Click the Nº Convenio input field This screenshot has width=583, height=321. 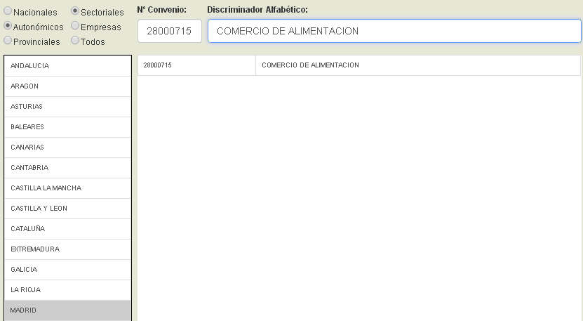(169, 31)
